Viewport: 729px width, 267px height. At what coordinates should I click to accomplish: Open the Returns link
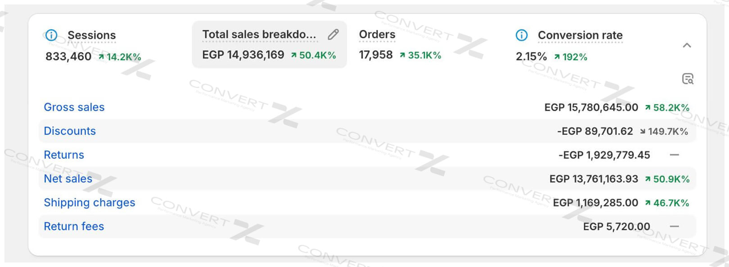64,155
